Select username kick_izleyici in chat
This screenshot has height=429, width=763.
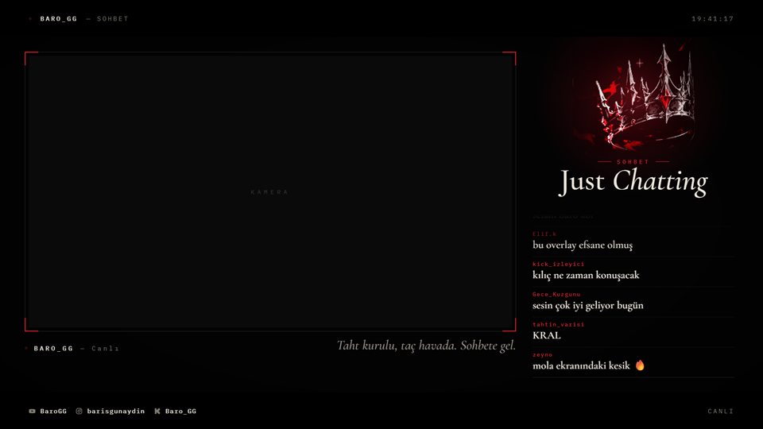click(558, 264)
